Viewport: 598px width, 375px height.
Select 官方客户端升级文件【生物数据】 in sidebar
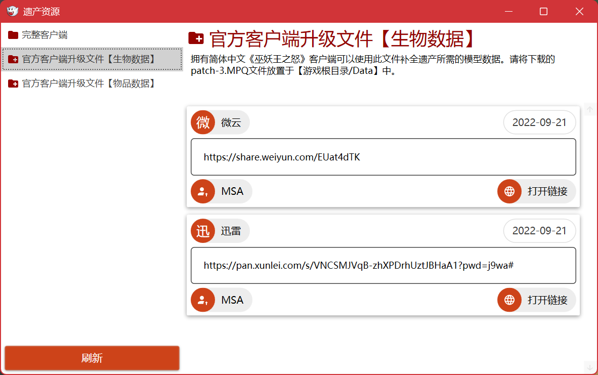click(x=92, y=59)
